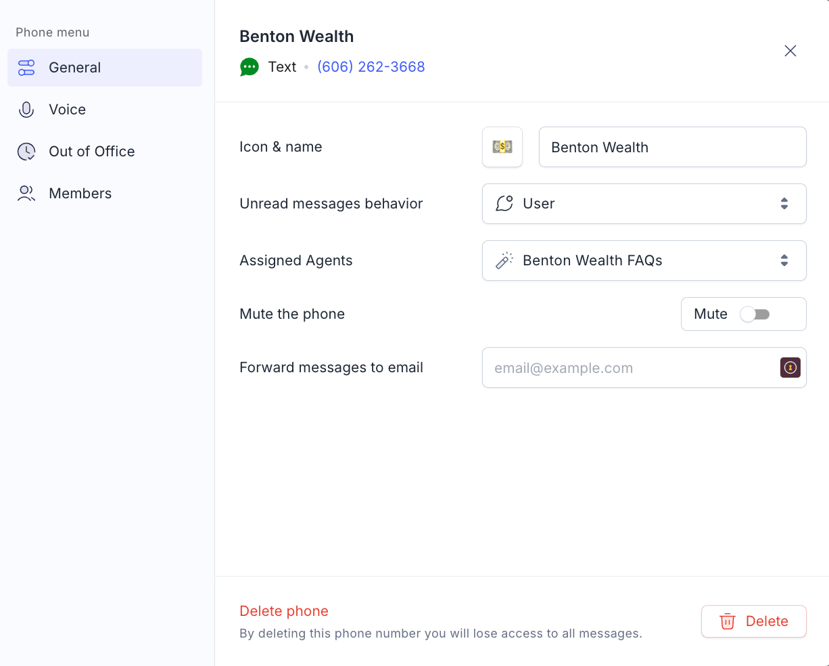Click the up-down arrows on User selector
Screen dimensions: 829x666
pos(784,204)
